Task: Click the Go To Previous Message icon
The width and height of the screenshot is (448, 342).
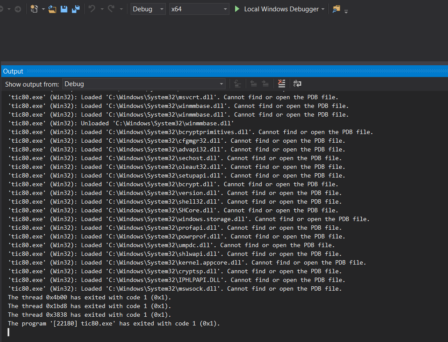Action: tap(253, 84)
